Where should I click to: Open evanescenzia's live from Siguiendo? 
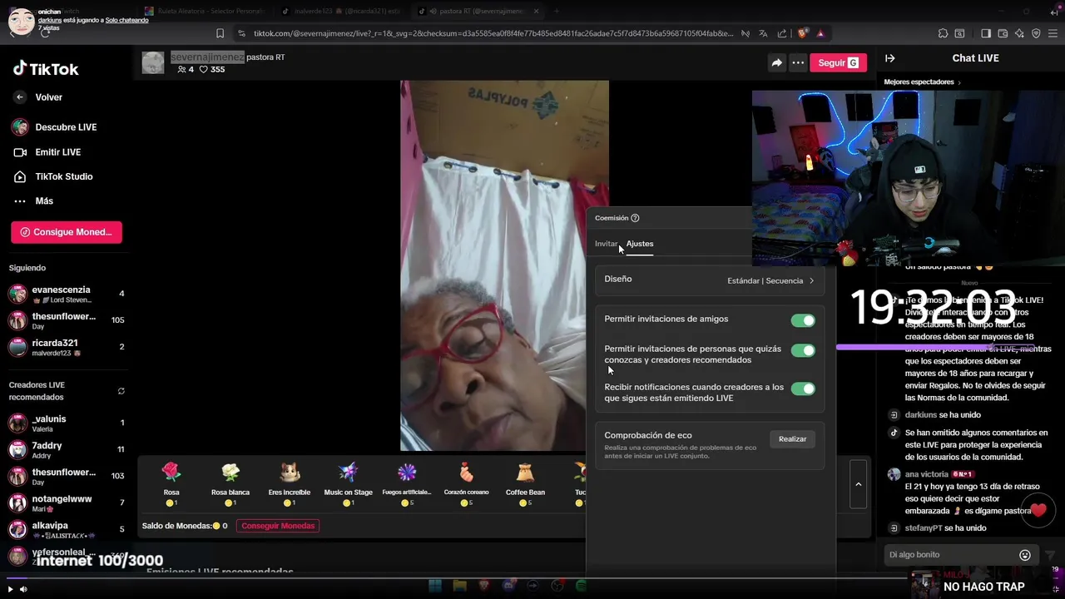(67, 294)
